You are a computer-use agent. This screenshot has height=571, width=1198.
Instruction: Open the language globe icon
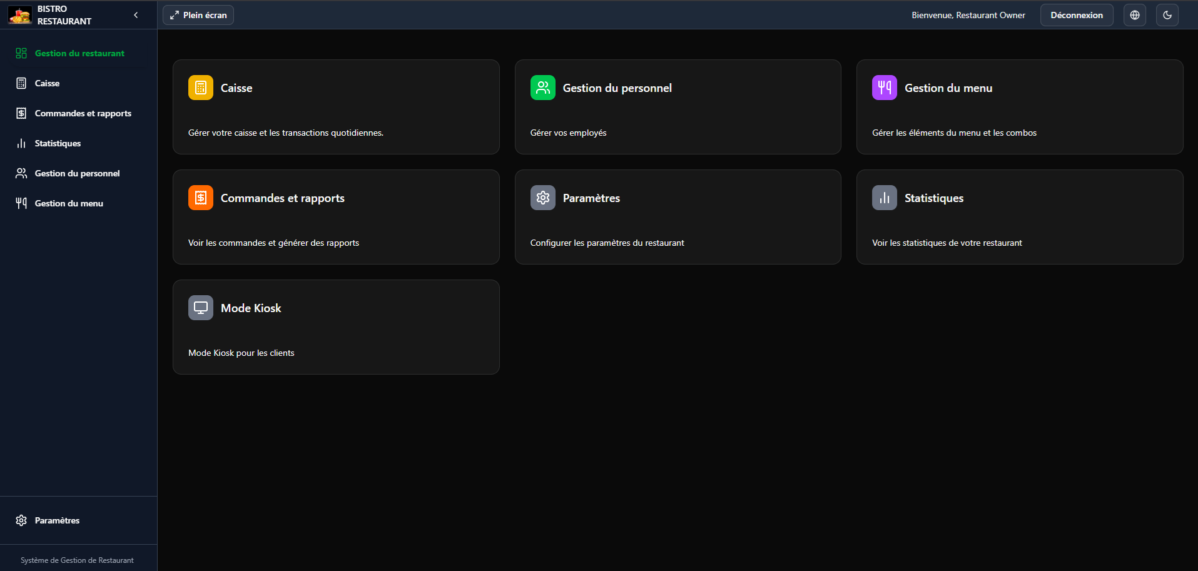[x=1134, y=14]
